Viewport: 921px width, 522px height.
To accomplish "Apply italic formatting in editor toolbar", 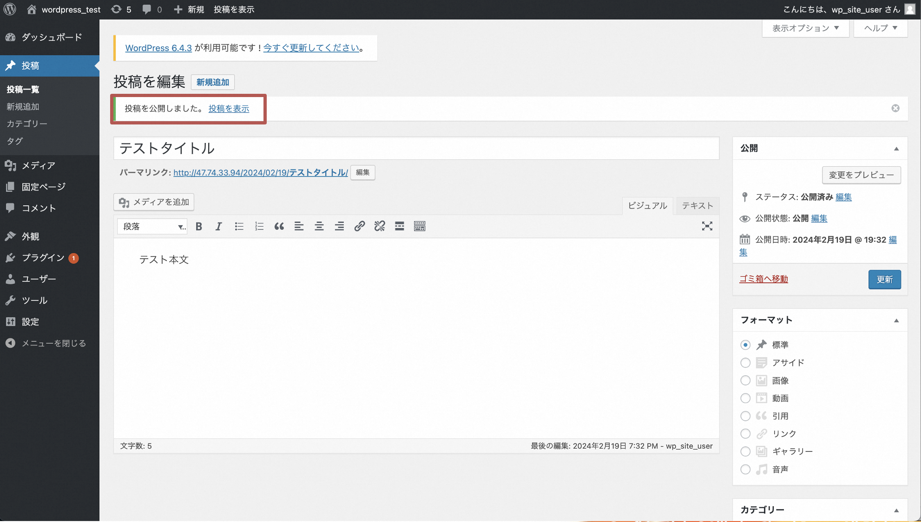I will tap(218, 226).
